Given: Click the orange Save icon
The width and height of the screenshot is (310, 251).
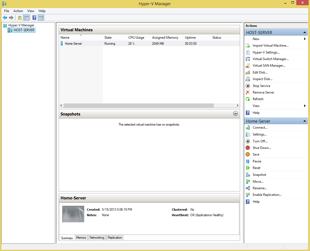Looking at the screenshot, I should tap(248, 154).
